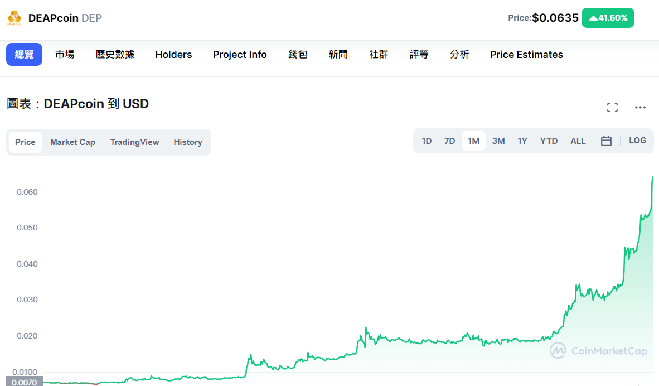Select the 總覽 overview tab
The width and height of the screenshot is (659, 386).
pos(24,54)
